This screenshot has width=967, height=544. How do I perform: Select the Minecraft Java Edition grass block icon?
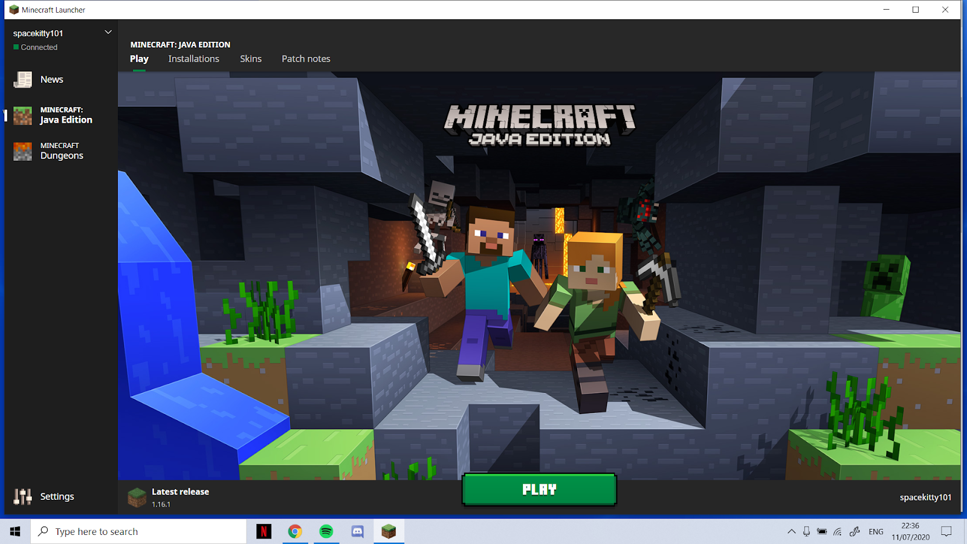(23, 115)
